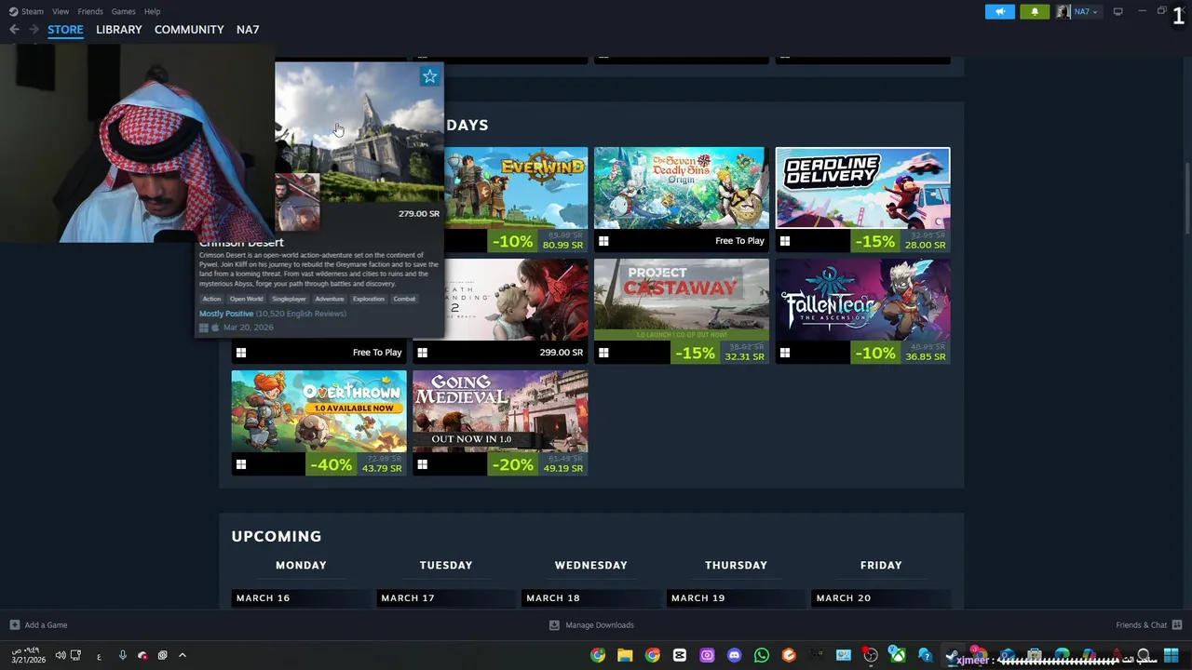This screenshot has width=1192, height=670.
Task: Click the Going Medieval -20% discount badge
Action: coord(513,464)
